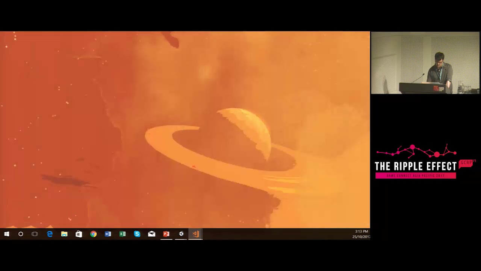Click the speaker camera video thumbnail

[x=425, y=63]
